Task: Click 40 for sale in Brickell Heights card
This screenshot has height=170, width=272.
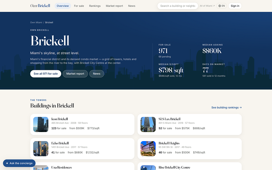Action: pos(165,152)
